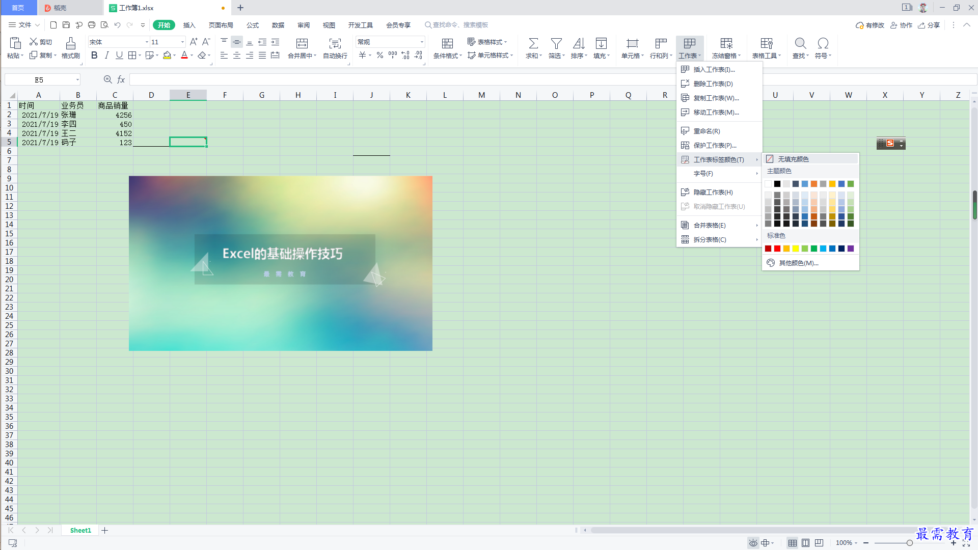The width and height of the screenshot is (978, 550).
Task: Pick the yellow standard color swatch
Action: pyautogui.click(x=796, y=249)
